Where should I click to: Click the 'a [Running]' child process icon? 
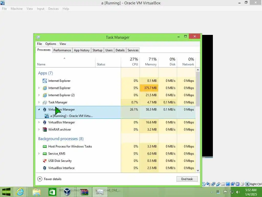(x=47, y=116)
